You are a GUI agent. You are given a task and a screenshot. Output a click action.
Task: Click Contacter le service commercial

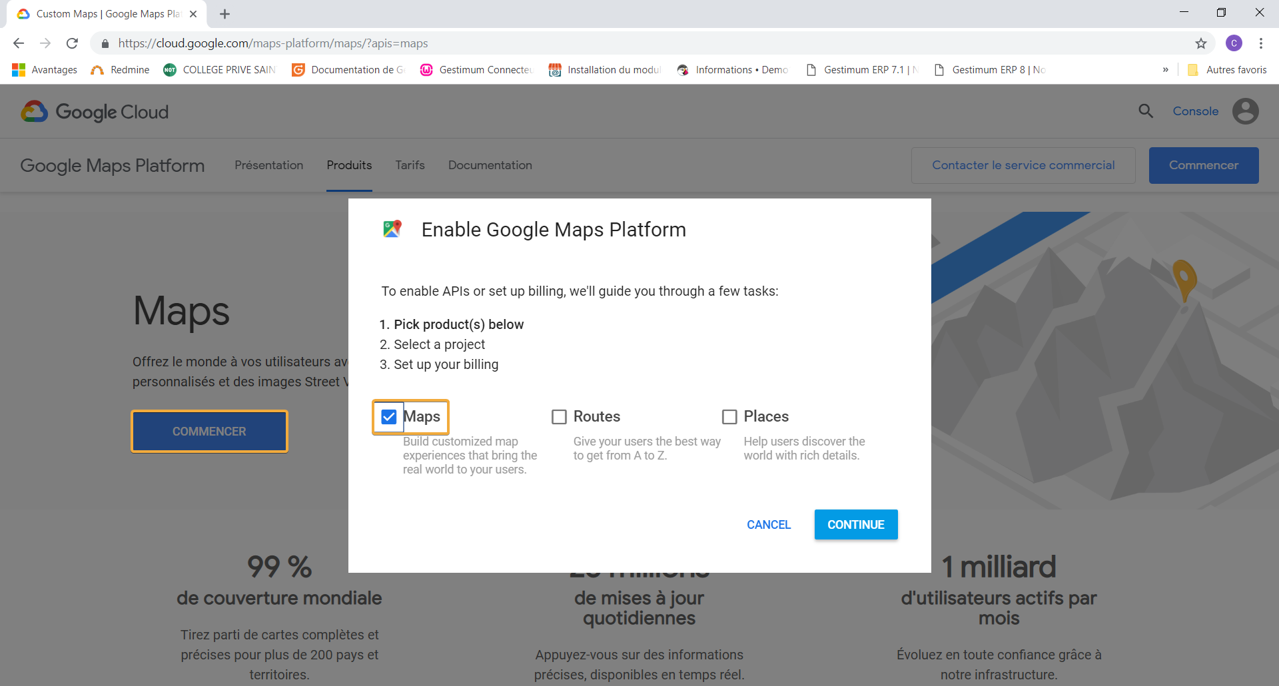[x=1023, y=165]
